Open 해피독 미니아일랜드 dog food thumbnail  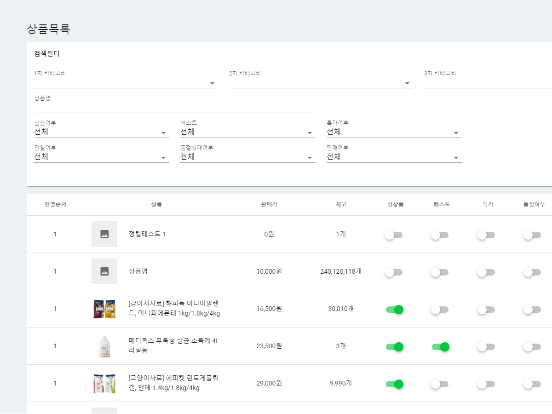tap(104, 309)
